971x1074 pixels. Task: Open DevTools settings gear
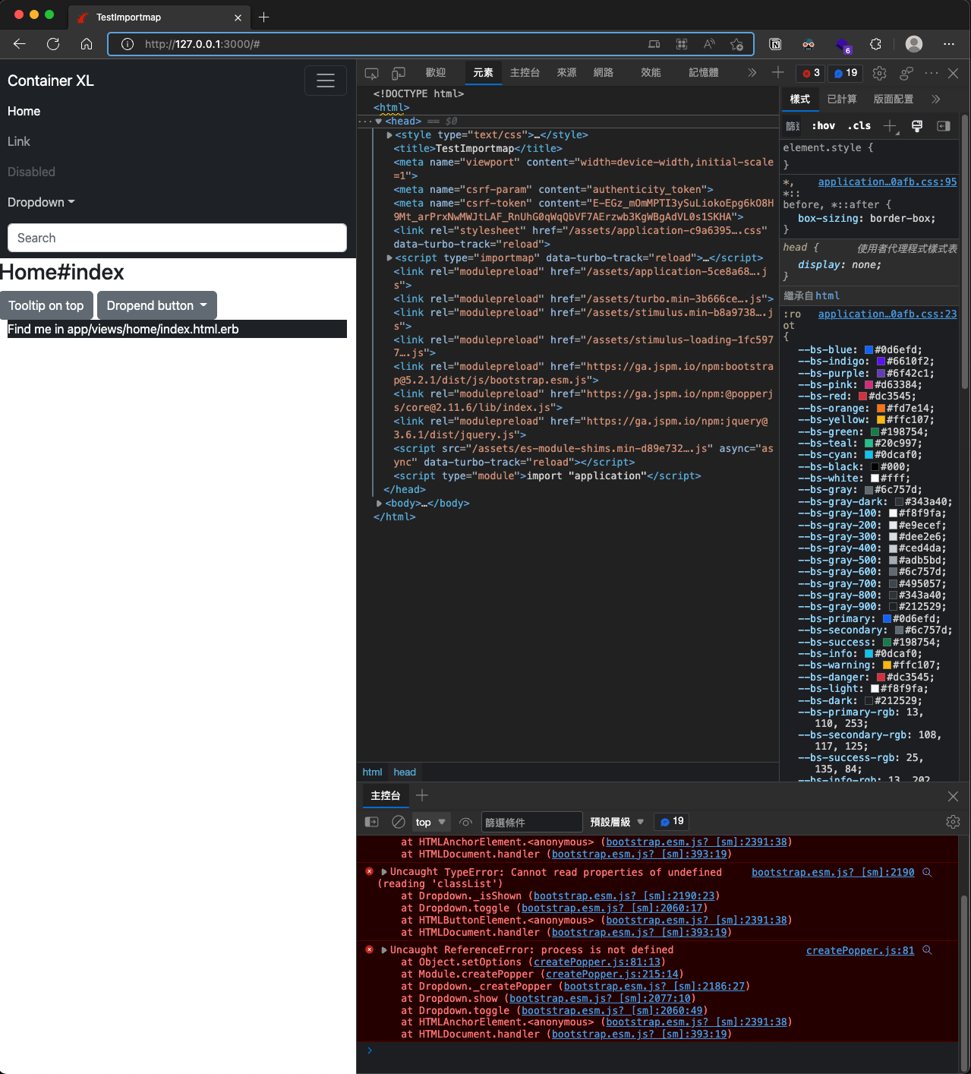point(879,73)
